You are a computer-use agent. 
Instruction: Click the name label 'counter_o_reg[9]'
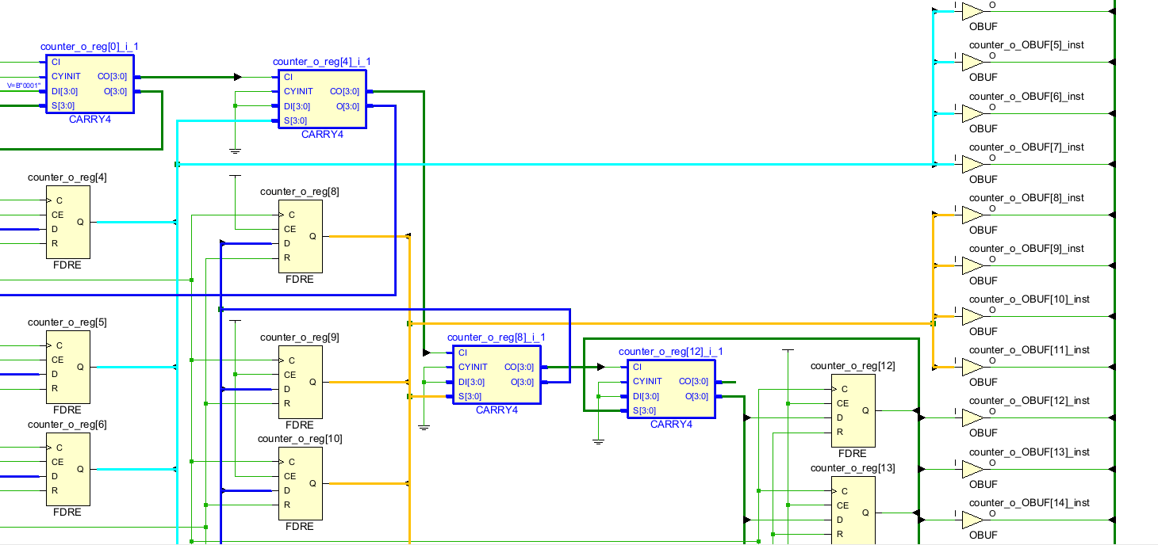coord(300,337)
